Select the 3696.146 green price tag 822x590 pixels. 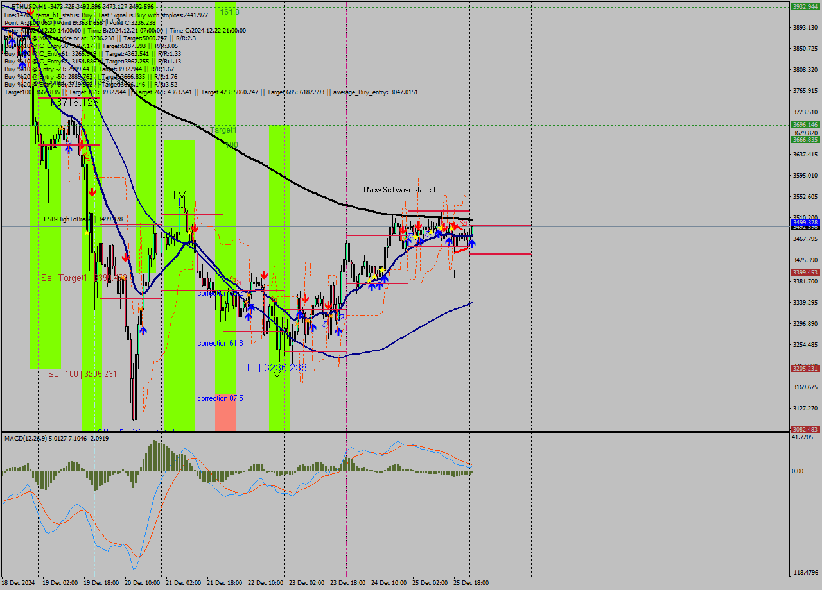point(805,125)
